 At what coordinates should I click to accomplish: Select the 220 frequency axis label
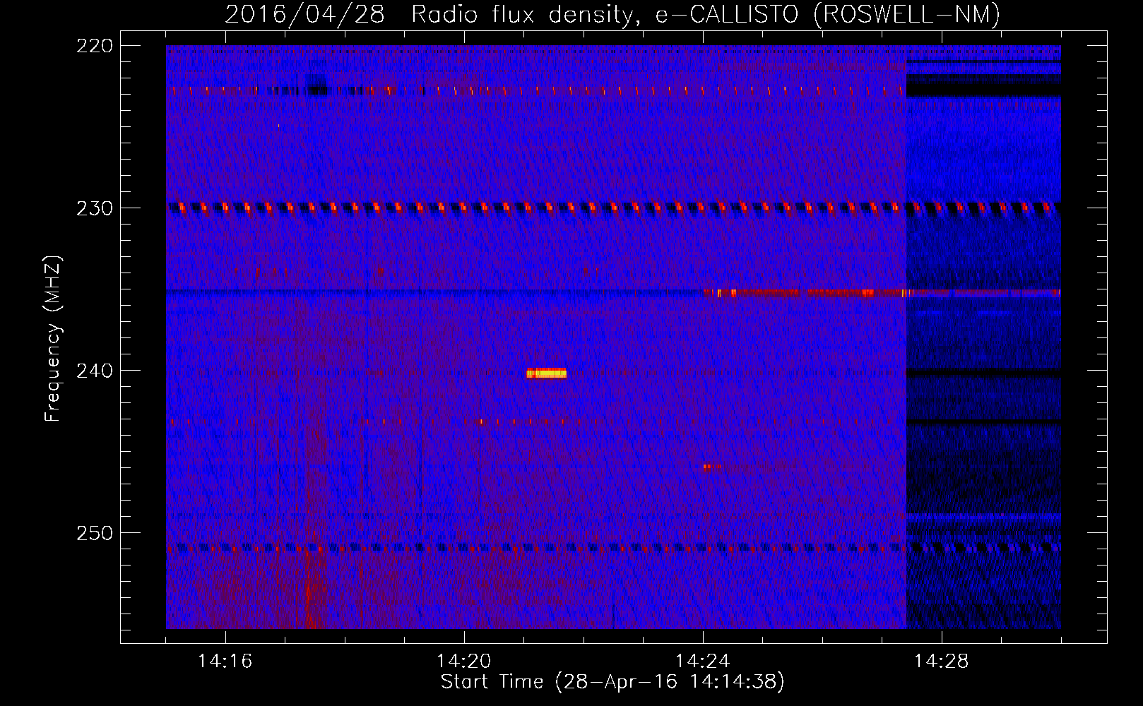[x=94, y=46]
